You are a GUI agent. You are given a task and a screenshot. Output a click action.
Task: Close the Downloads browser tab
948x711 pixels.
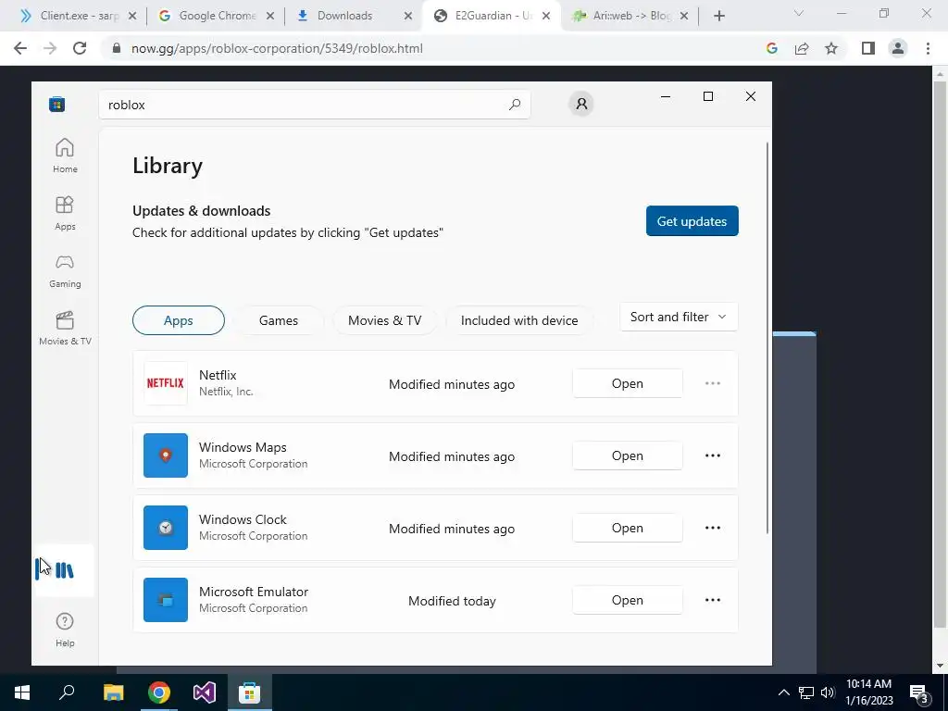click(x=408, y=16)
